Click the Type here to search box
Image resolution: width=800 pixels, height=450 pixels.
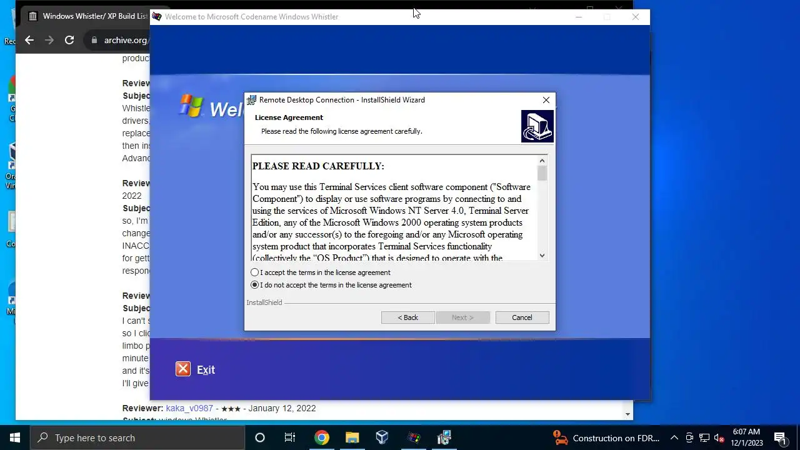(x=137, y=437)
